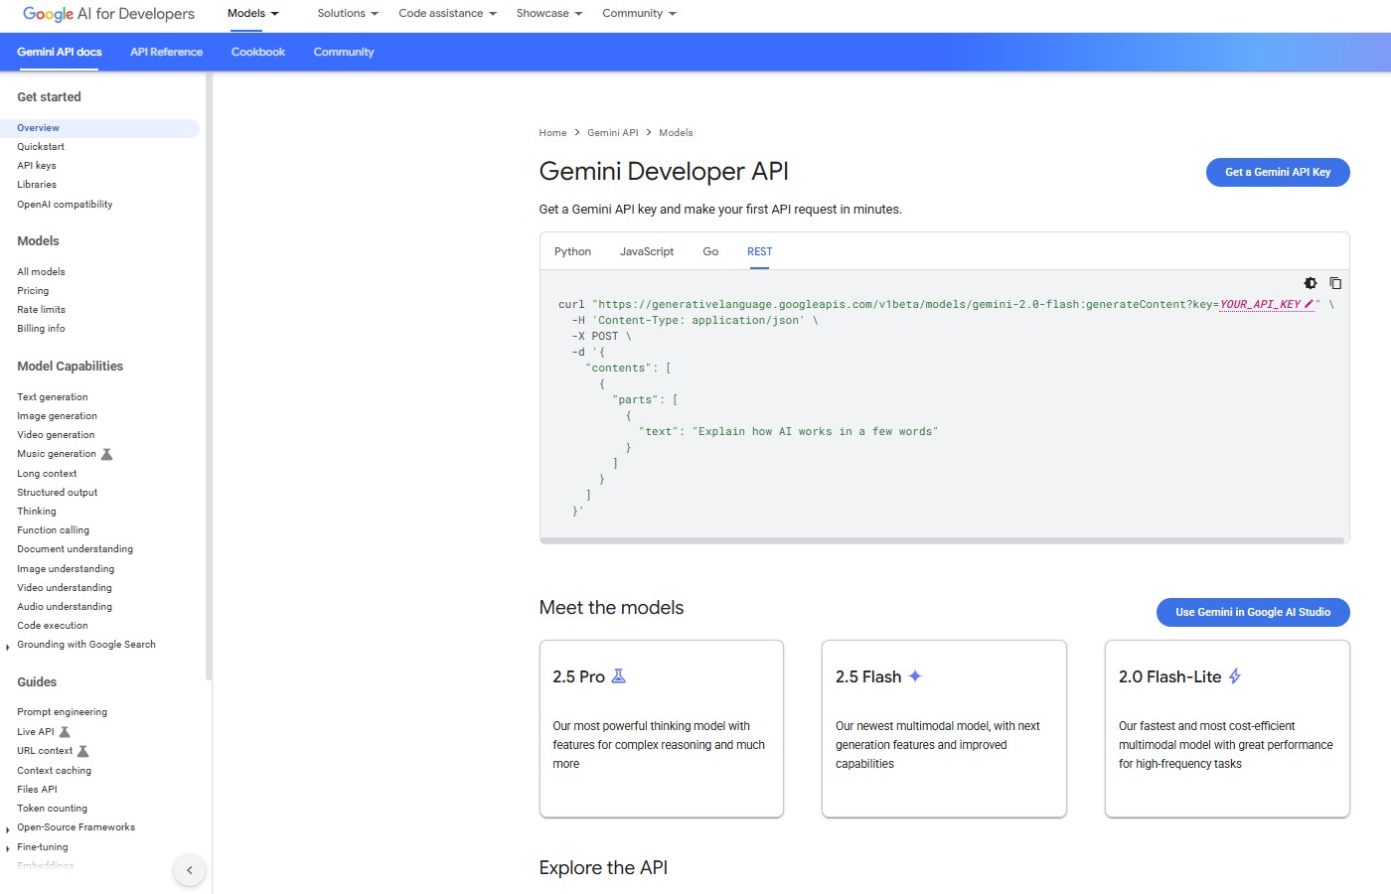Select the Python code tab

[572, 251]
